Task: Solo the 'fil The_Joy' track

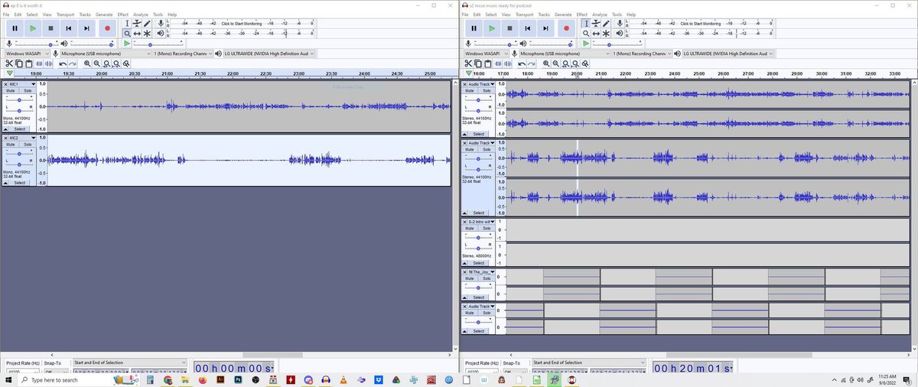Action: click(x=488, y=278)
